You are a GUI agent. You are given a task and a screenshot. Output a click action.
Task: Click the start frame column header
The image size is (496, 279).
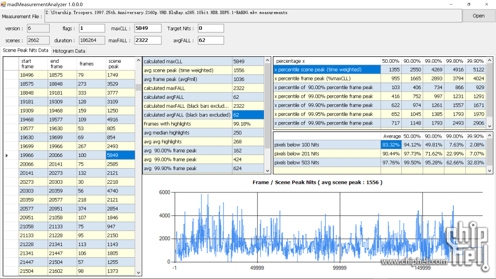click(x=32, y=63)
